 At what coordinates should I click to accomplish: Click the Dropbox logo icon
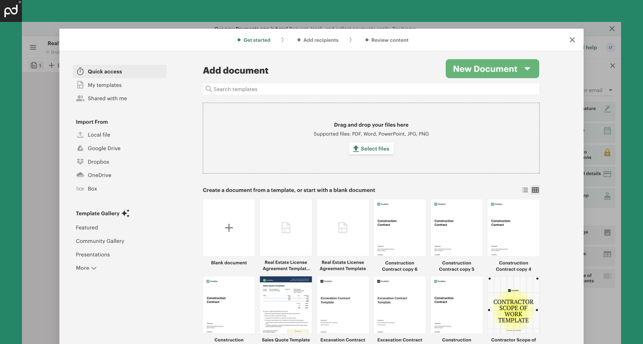(80, 162)
